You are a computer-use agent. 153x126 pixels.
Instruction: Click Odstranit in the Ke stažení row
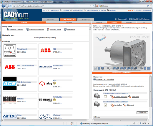130,105
